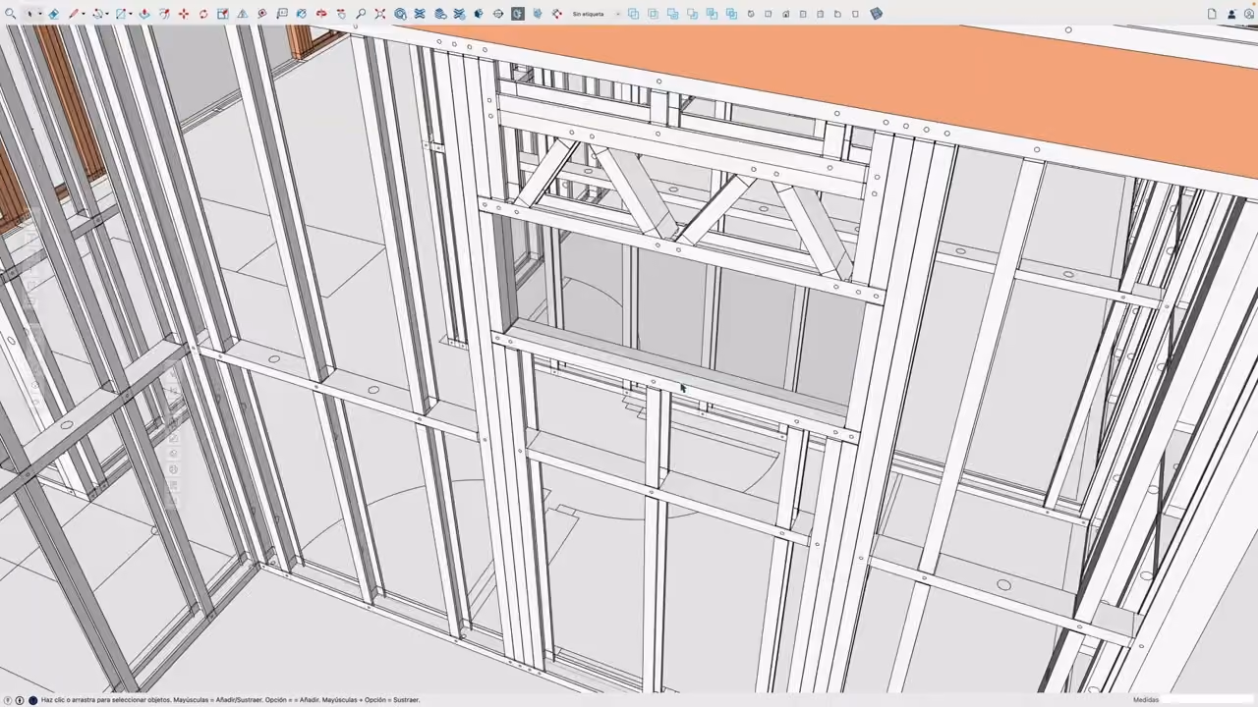Pick the Paint Bucket tool
The image size is (1258, 707).
[x=302, y=14]
